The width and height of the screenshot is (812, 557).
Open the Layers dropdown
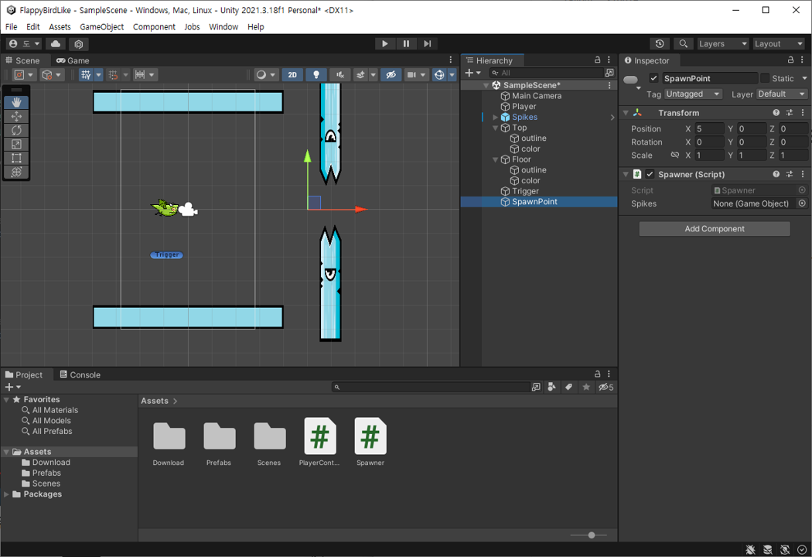pyautogui.click(x=723, y=44)
